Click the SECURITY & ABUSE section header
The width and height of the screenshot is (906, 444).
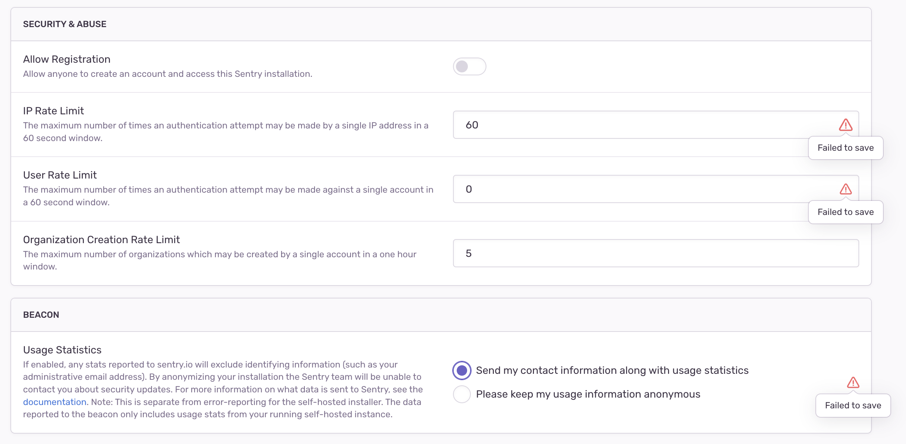pyautogui.click(x=65, y=24)
